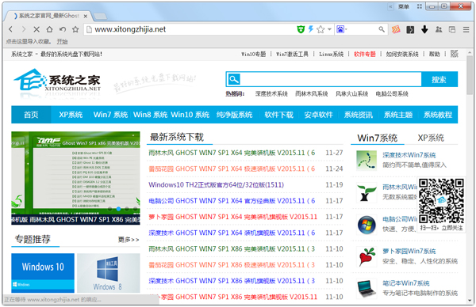Screen dimensions: 476x307
Task: Open the Linux系统 top link
Action: click(x=331, y=54)
